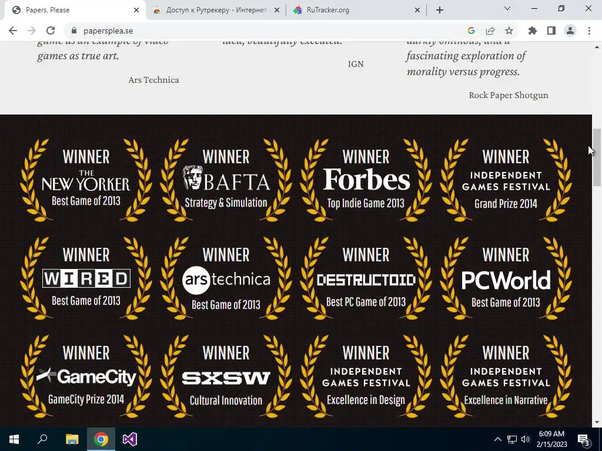Go back with the browser back arrow
The image size is (602, 451).
click(x=13, y=31)
